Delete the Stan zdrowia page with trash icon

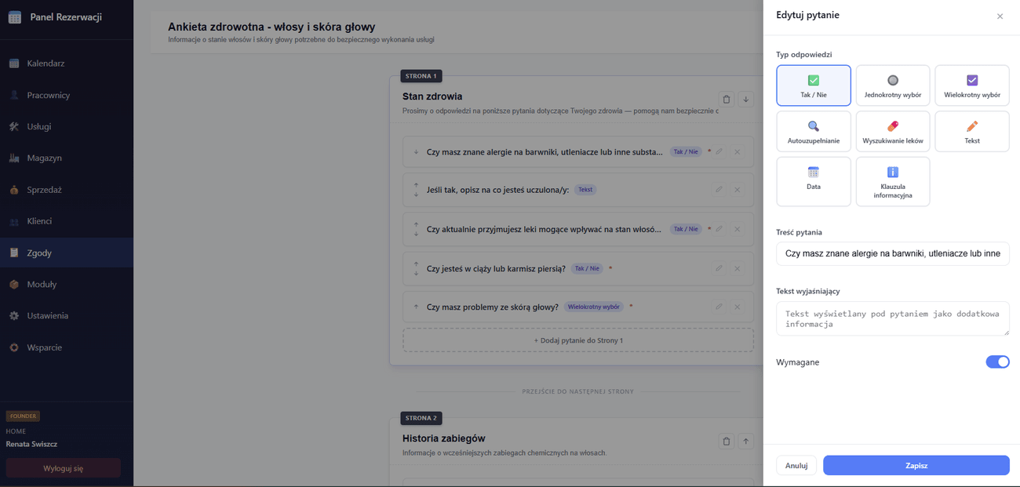[726, 100]
